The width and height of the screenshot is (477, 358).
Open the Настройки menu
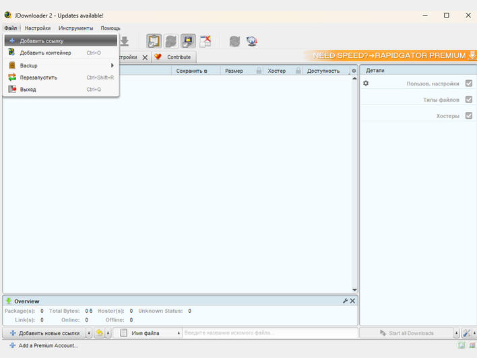[38, 28]
